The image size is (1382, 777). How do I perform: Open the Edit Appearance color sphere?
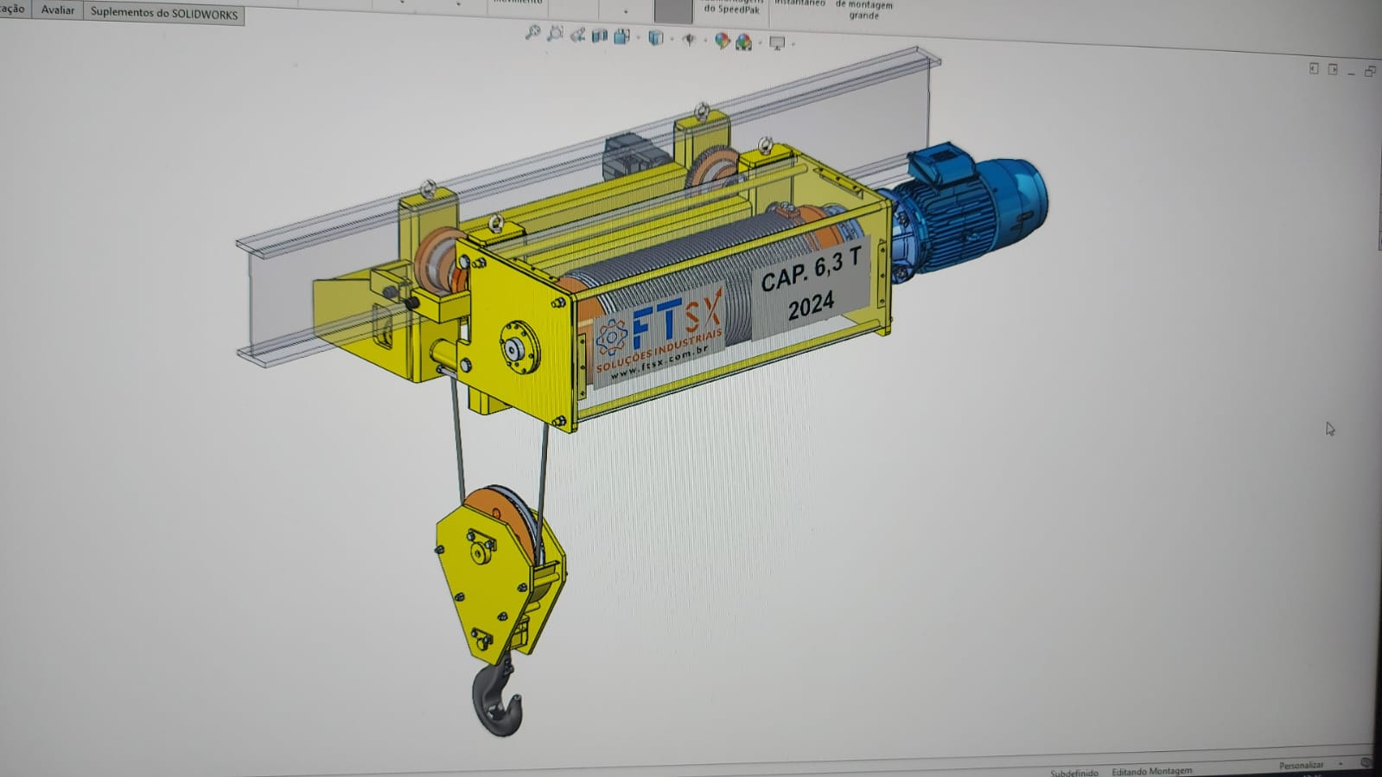click(722, 41)
